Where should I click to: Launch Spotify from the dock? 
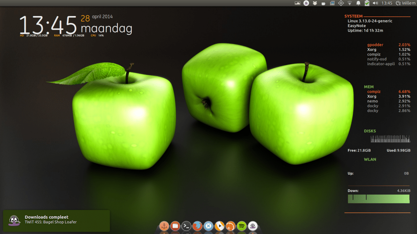click(241, 226)
